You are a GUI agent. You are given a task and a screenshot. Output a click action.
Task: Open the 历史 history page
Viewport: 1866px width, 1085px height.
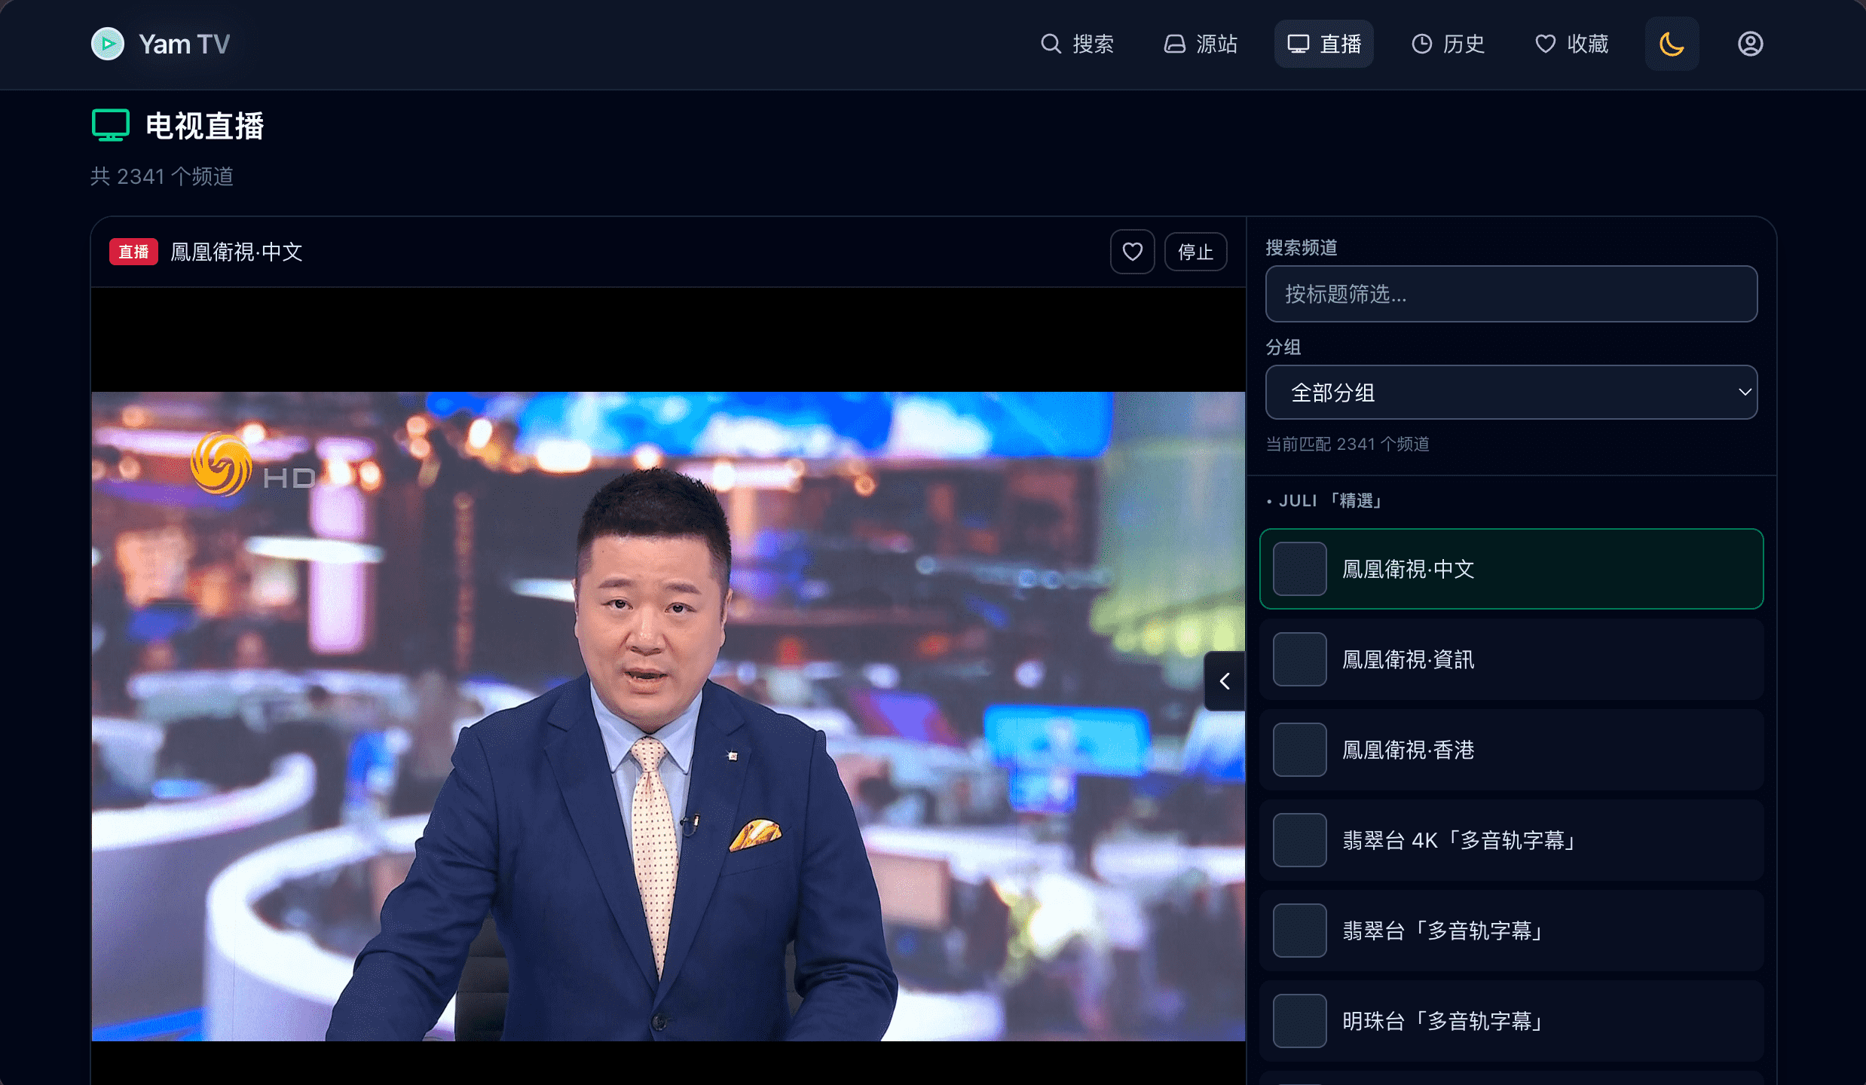coord(1448,44)
